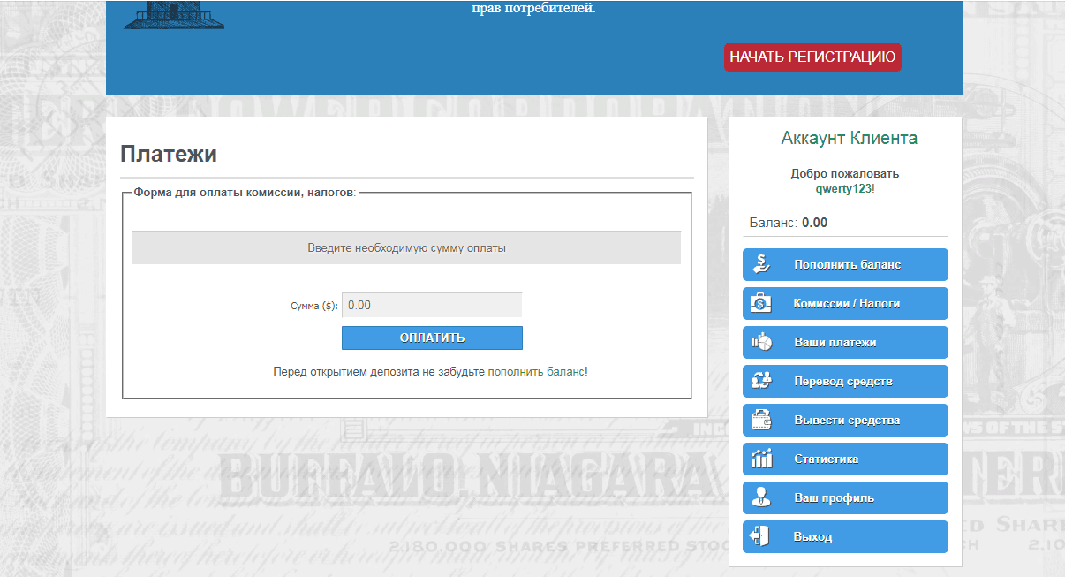Focus the Сумма ($) amount input field

[x=431, y=305]
